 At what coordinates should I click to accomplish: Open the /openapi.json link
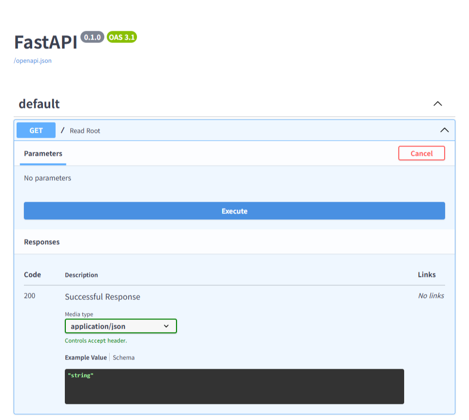point(33,61)
